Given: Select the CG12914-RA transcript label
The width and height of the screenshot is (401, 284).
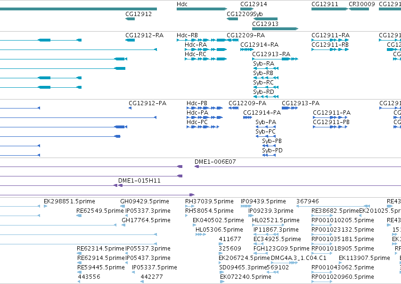Looking at the screenshot, I should click(259, 44).
